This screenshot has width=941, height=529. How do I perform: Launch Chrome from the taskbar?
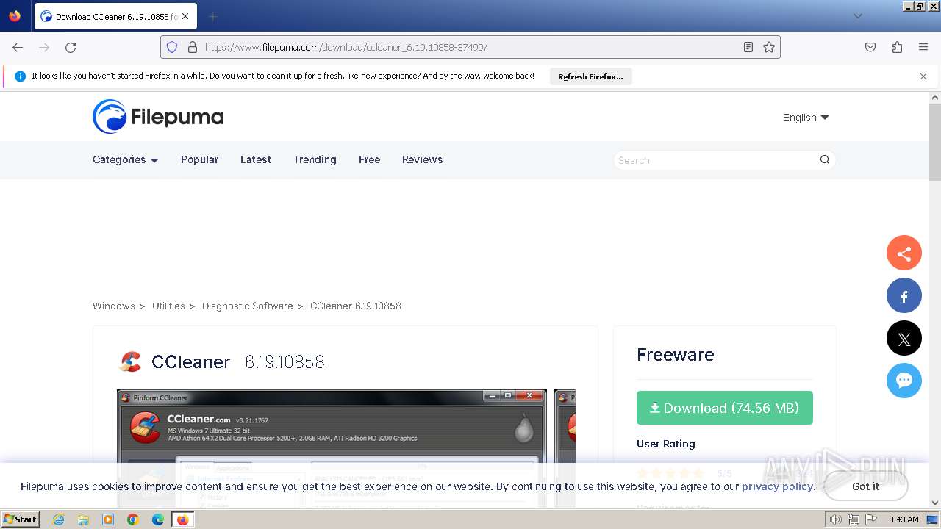(133, 519)
